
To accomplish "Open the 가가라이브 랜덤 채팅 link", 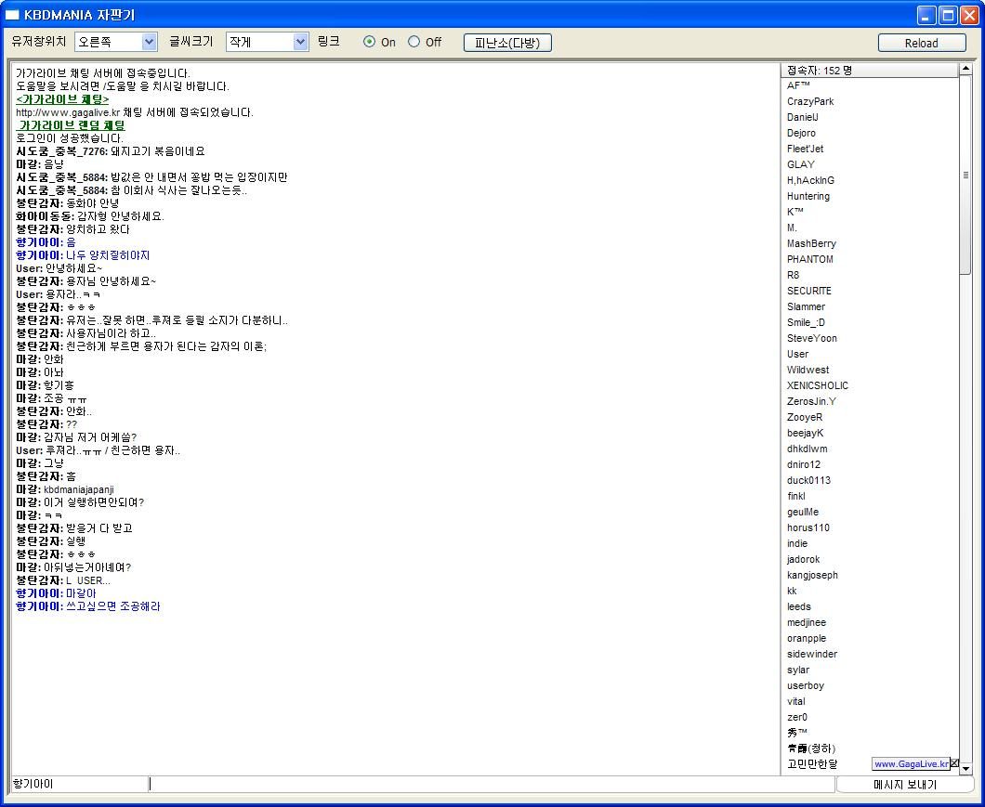I will (x=71, y=125).
